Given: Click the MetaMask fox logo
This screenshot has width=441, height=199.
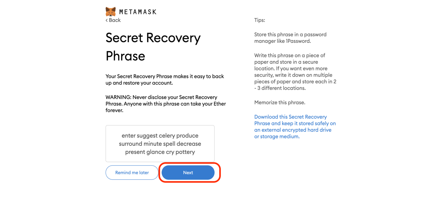Looking at the screenshot, I should click(x=110, y=11).
